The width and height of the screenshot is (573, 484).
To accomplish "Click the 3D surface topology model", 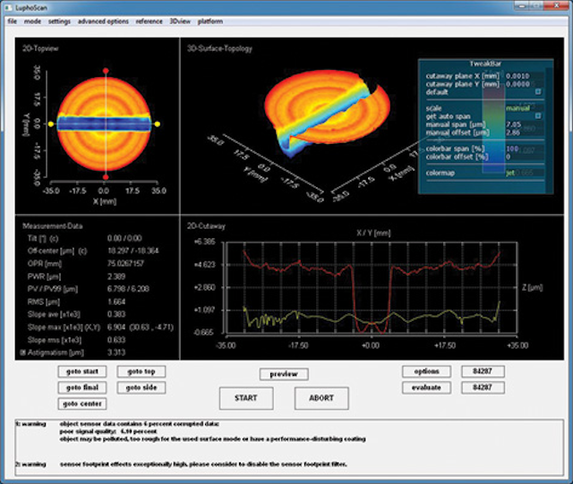I will click(326, 112).
